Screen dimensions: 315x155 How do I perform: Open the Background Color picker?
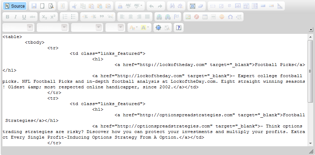tap(145, 28)
